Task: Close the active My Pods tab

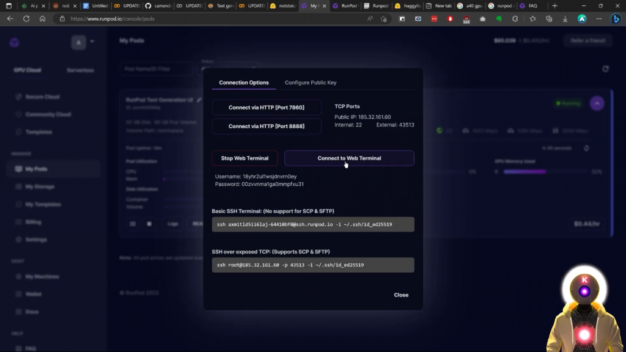Action: click(324, 6)
